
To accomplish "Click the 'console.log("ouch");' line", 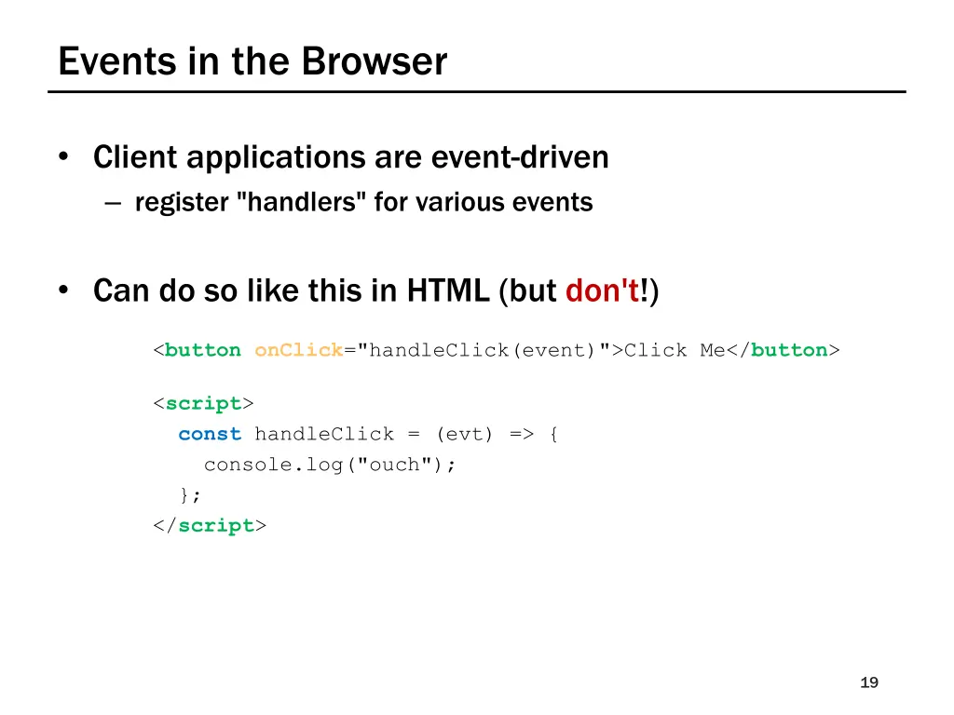I will click(329, 465).
